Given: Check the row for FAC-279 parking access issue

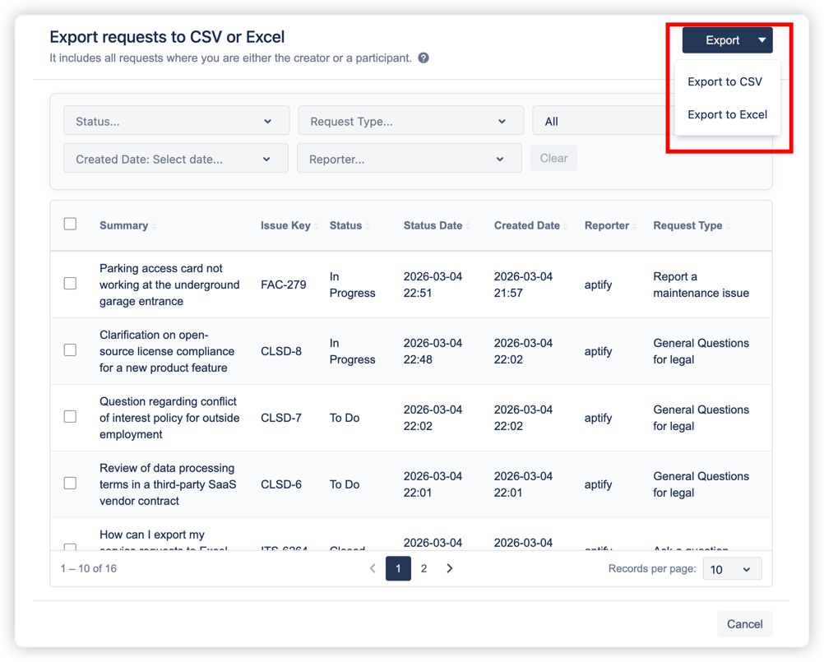Looking at the screenshot, I should (70, 284).
